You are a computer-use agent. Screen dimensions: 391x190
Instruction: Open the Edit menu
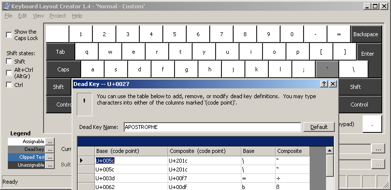(x=22, y=16)
